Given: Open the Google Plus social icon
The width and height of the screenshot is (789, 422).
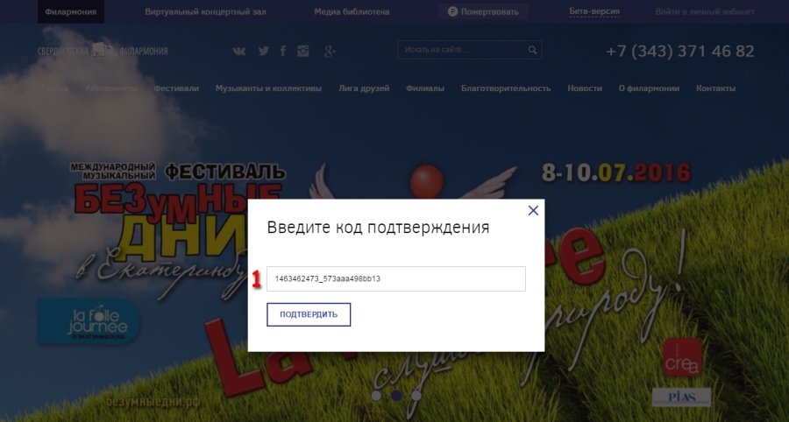Looking at the screenshot, I should tap(330, 51).
